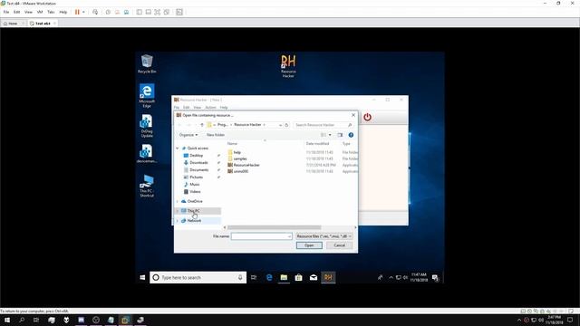This screenshot has height=326, width=580.
Task: Select the This PC Shortcut desktop icon
Action: coord(147,186)
